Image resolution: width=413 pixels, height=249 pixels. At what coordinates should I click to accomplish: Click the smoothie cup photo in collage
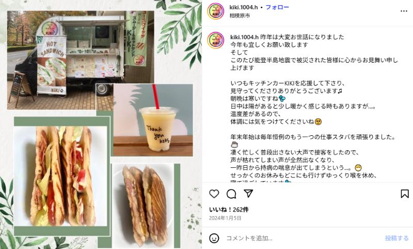point(153,120)
